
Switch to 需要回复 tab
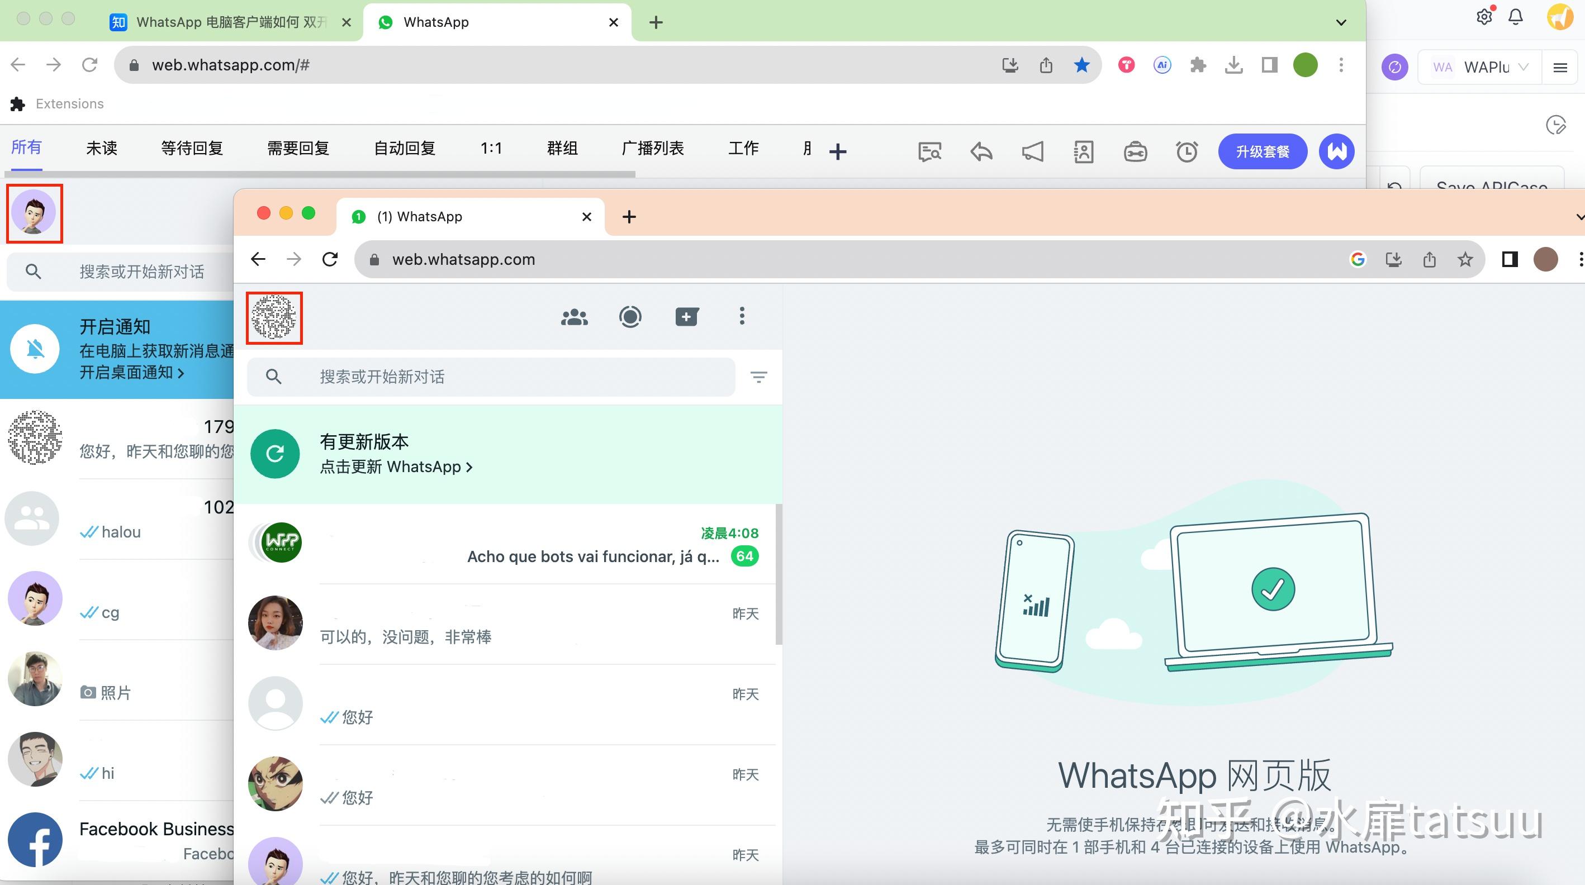pos(298,148)
